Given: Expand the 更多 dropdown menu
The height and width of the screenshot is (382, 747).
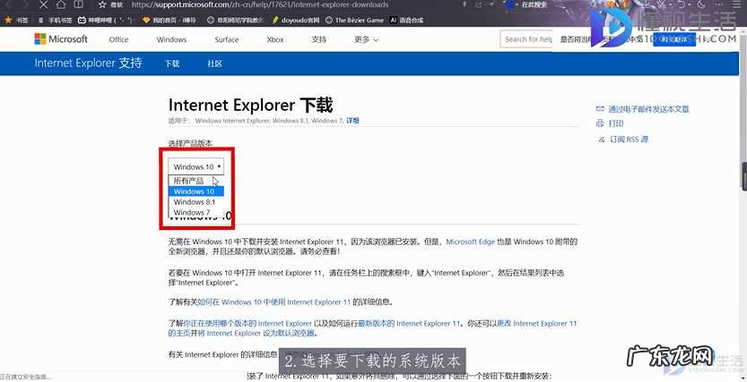Looking at the screenshot, I should click(x=367, y=39).
